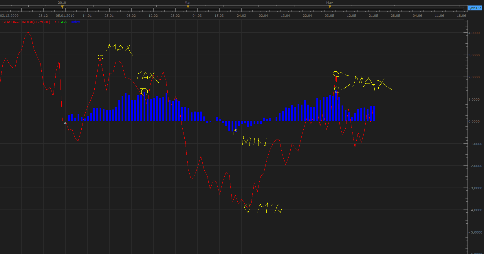
Task: Click the 12.02 date label
Action: click(153, 16)
